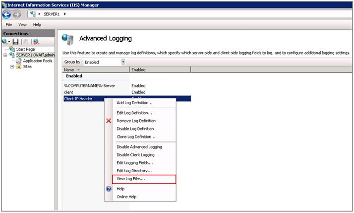Click the Sites folder globe icon

19,67
